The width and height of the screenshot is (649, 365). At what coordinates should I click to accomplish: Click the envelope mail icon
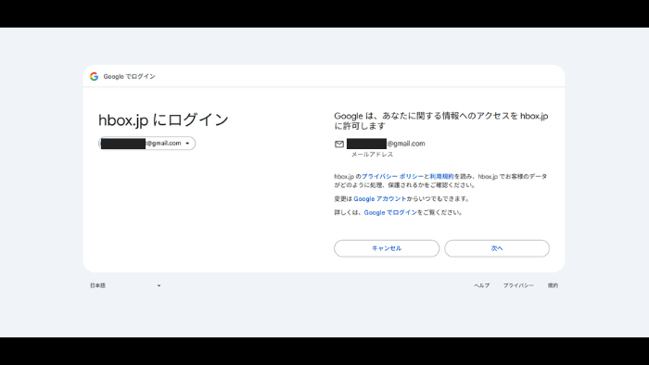[x=339, y=144]
